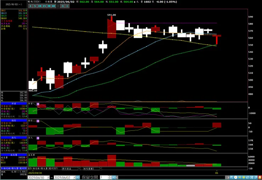Select the daily (日) chart button

58,6
